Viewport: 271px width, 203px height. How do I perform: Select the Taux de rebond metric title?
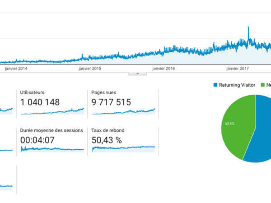[x=107, y=130]
